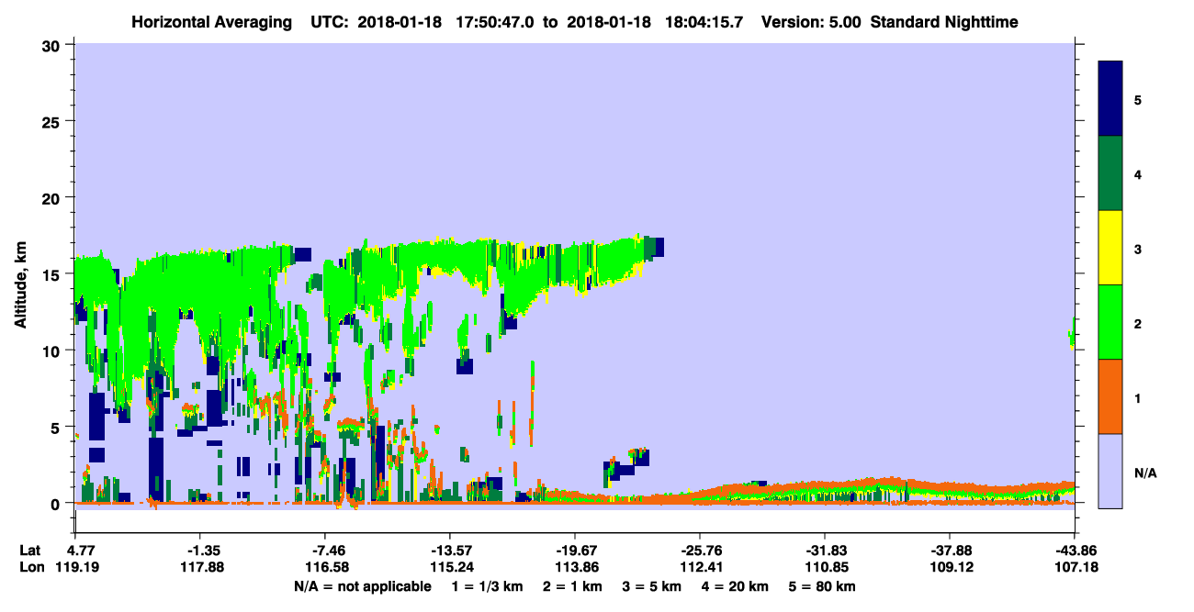
Task: Click latitude value -7.46
Action: tap(324, 551)
